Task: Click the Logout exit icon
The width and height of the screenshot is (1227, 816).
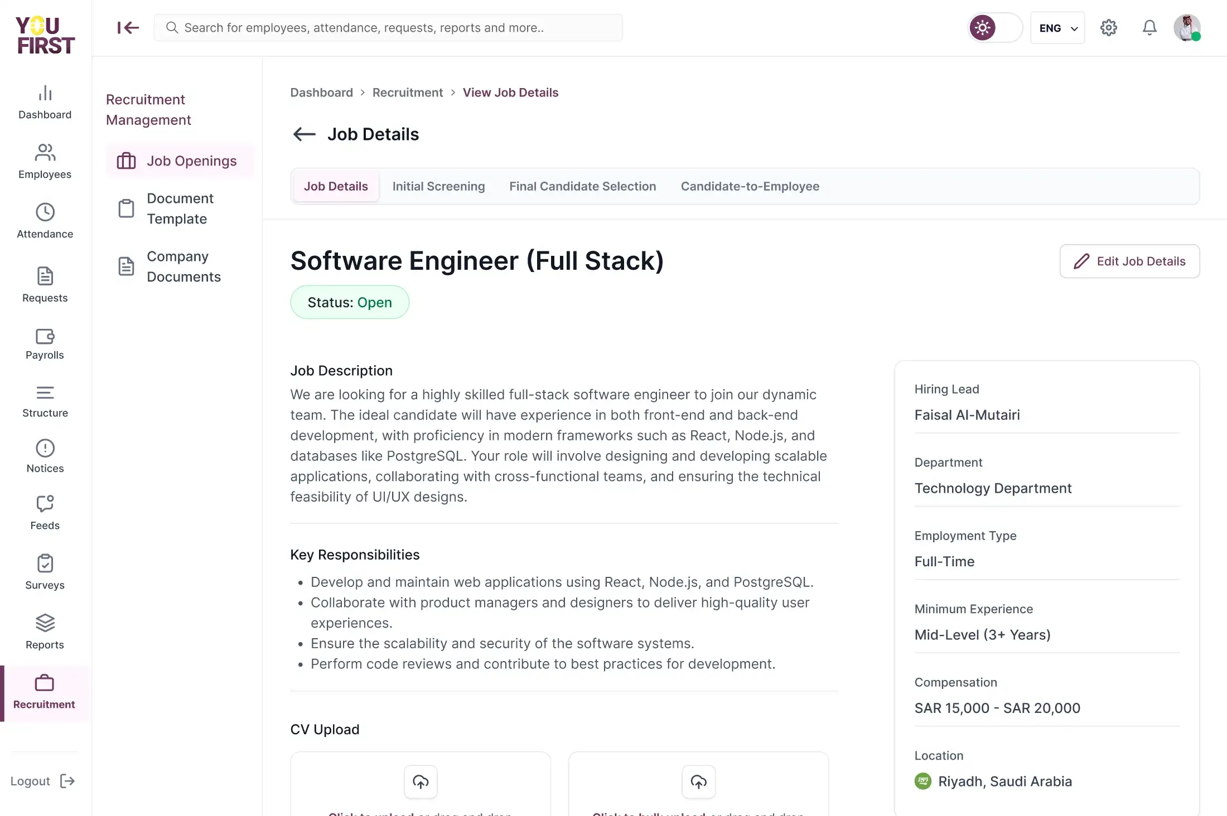Action: point(67,781)
